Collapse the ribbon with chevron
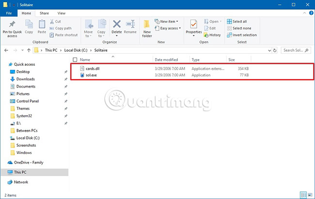Image resolution: width=315 pixels, height=199 pixels. pyautogui.click(x=304, y=13)
